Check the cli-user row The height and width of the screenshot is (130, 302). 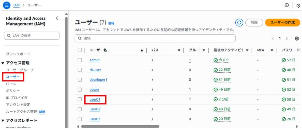point(80,70)
